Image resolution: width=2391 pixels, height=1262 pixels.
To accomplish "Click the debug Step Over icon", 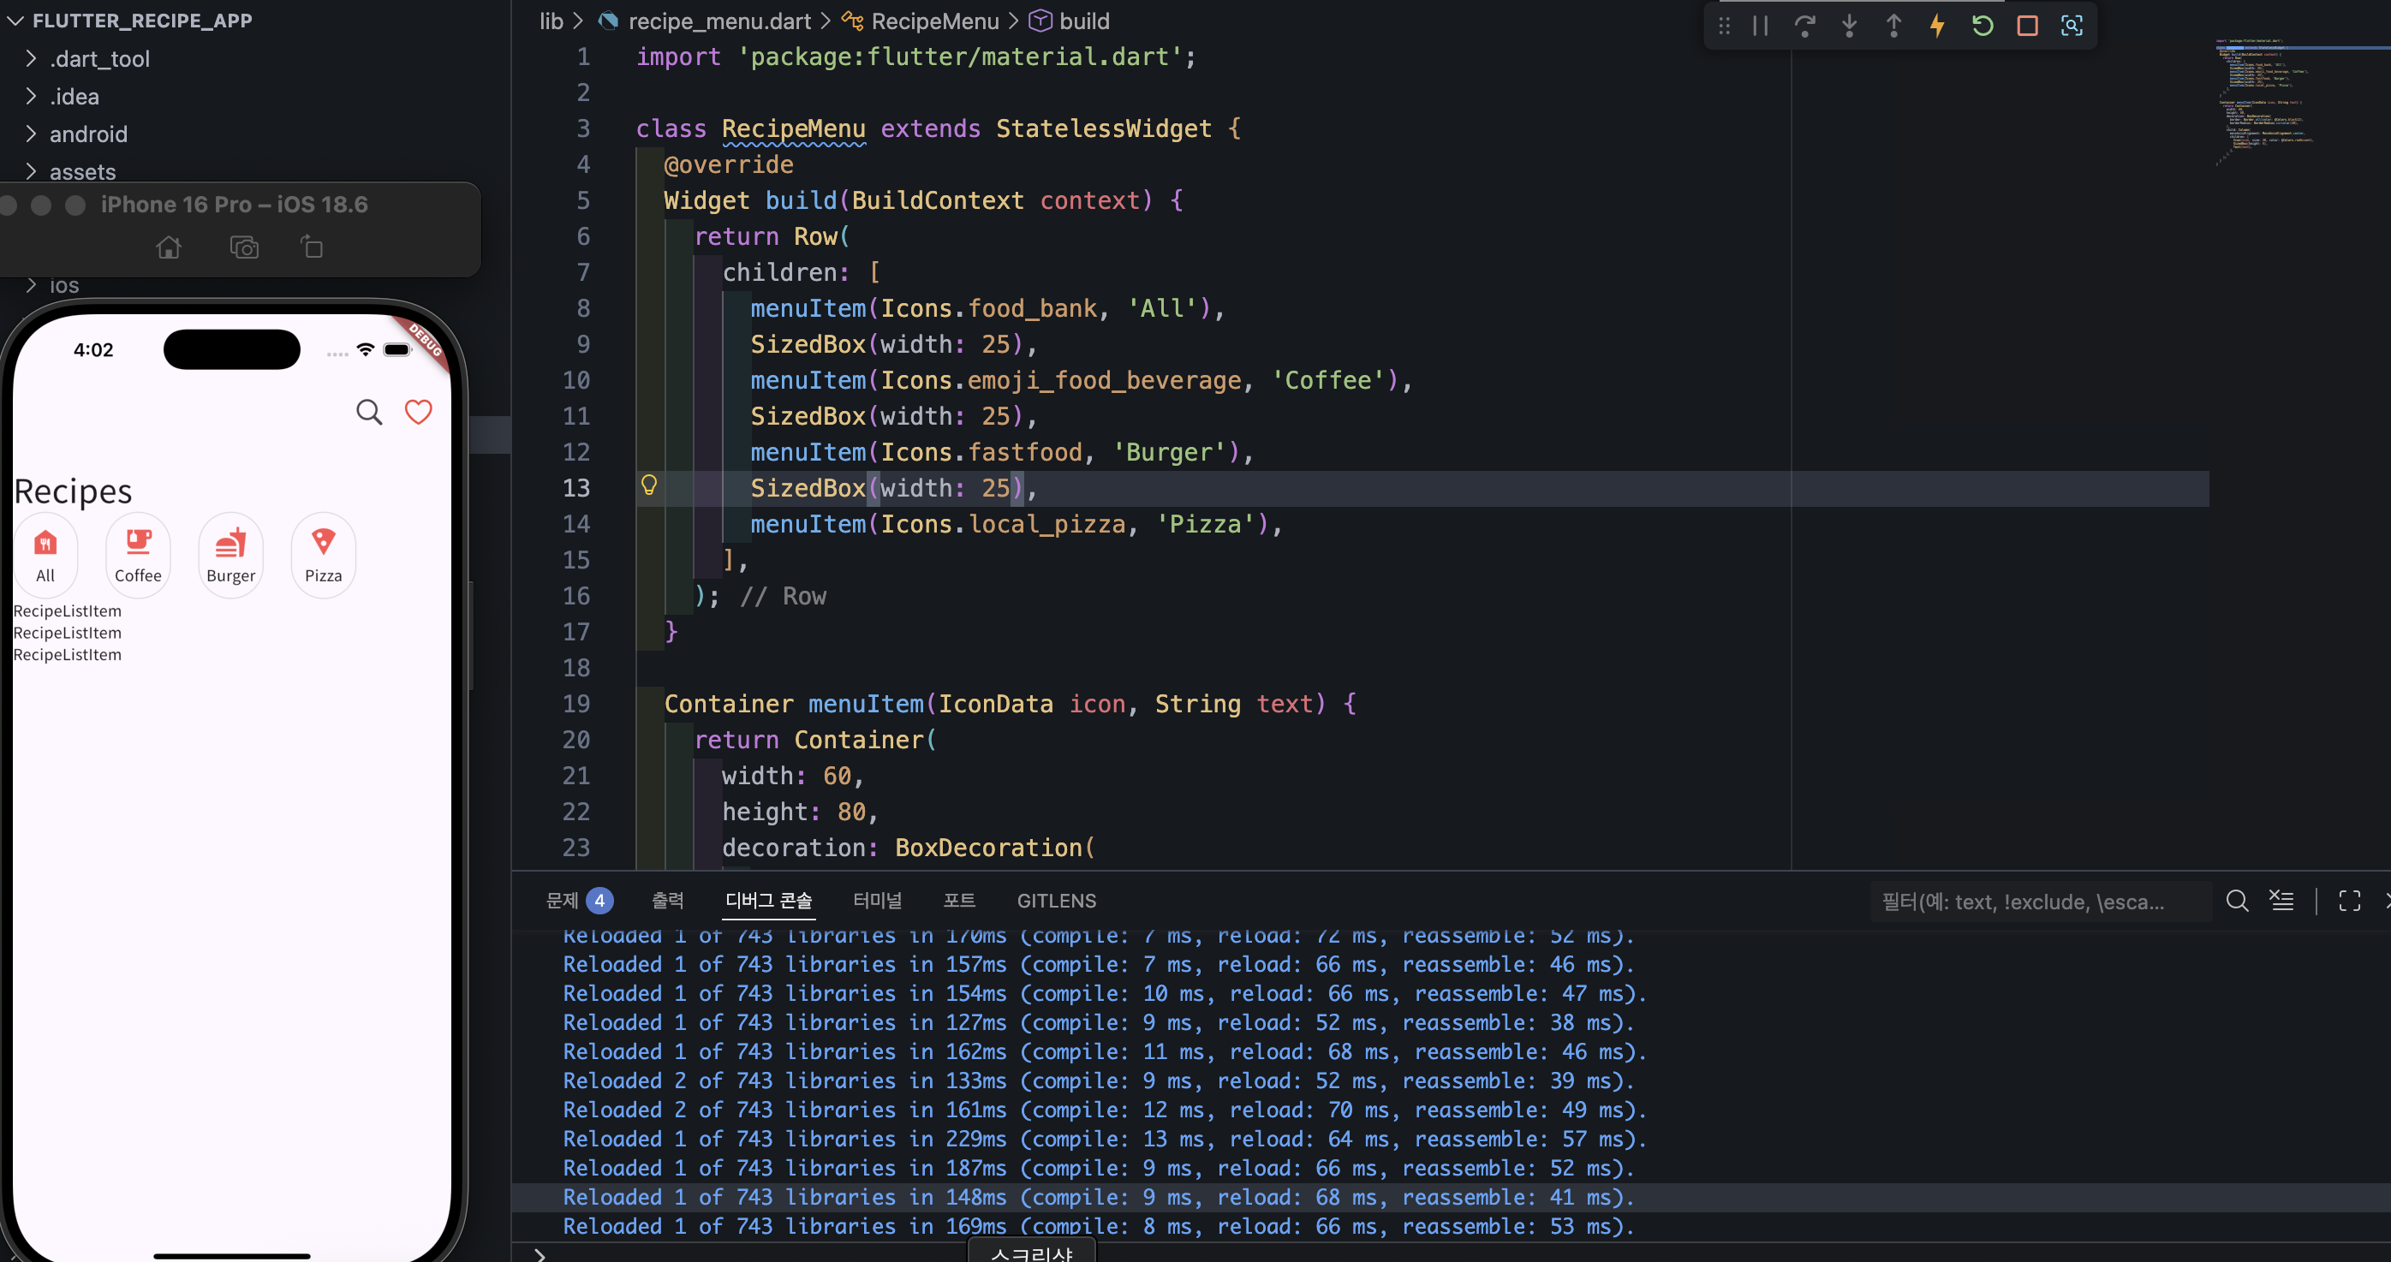I will (x=1804, y=26).
